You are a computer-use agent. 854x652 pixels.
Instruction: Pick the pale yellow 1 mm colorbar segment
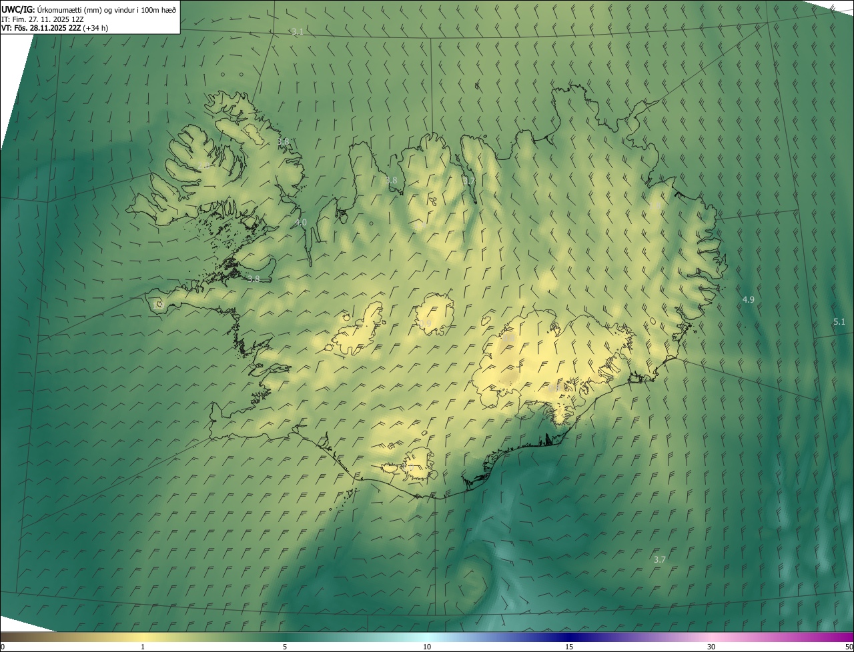tap(143, 637)
